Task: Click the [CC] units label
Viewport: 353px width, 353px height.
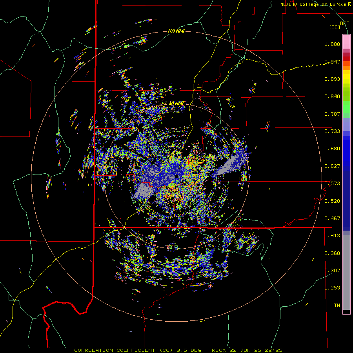Action: click(335, 27)
